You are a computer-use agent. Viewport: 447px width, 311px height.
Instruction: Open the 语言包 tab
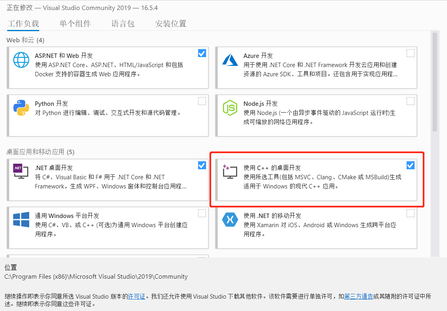(x=123, y=24)
